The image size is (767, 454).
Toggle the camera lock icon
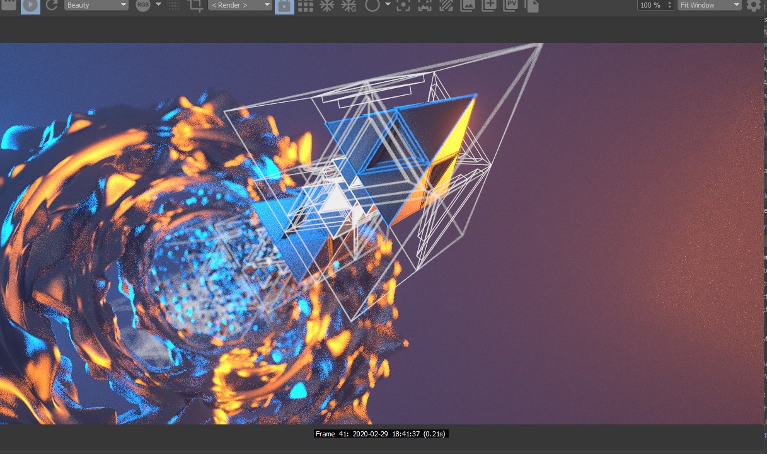pos(284,6)
